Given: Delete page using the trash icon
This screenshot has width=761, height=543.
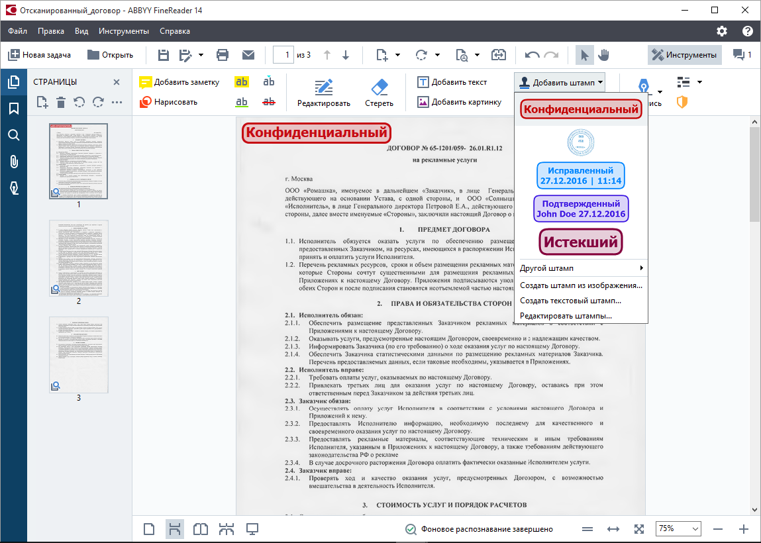Looking at the screenshot, I should 61,102.
